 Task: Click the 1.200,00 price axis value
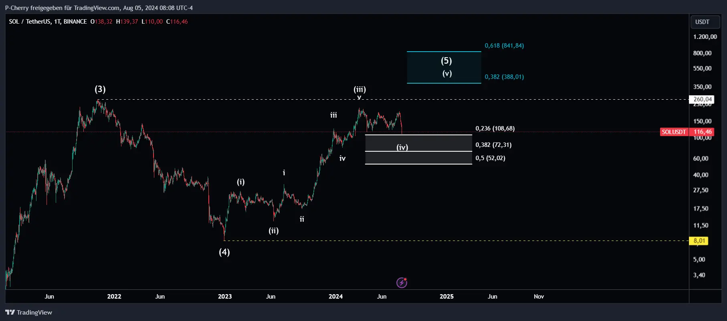[705, 37]
